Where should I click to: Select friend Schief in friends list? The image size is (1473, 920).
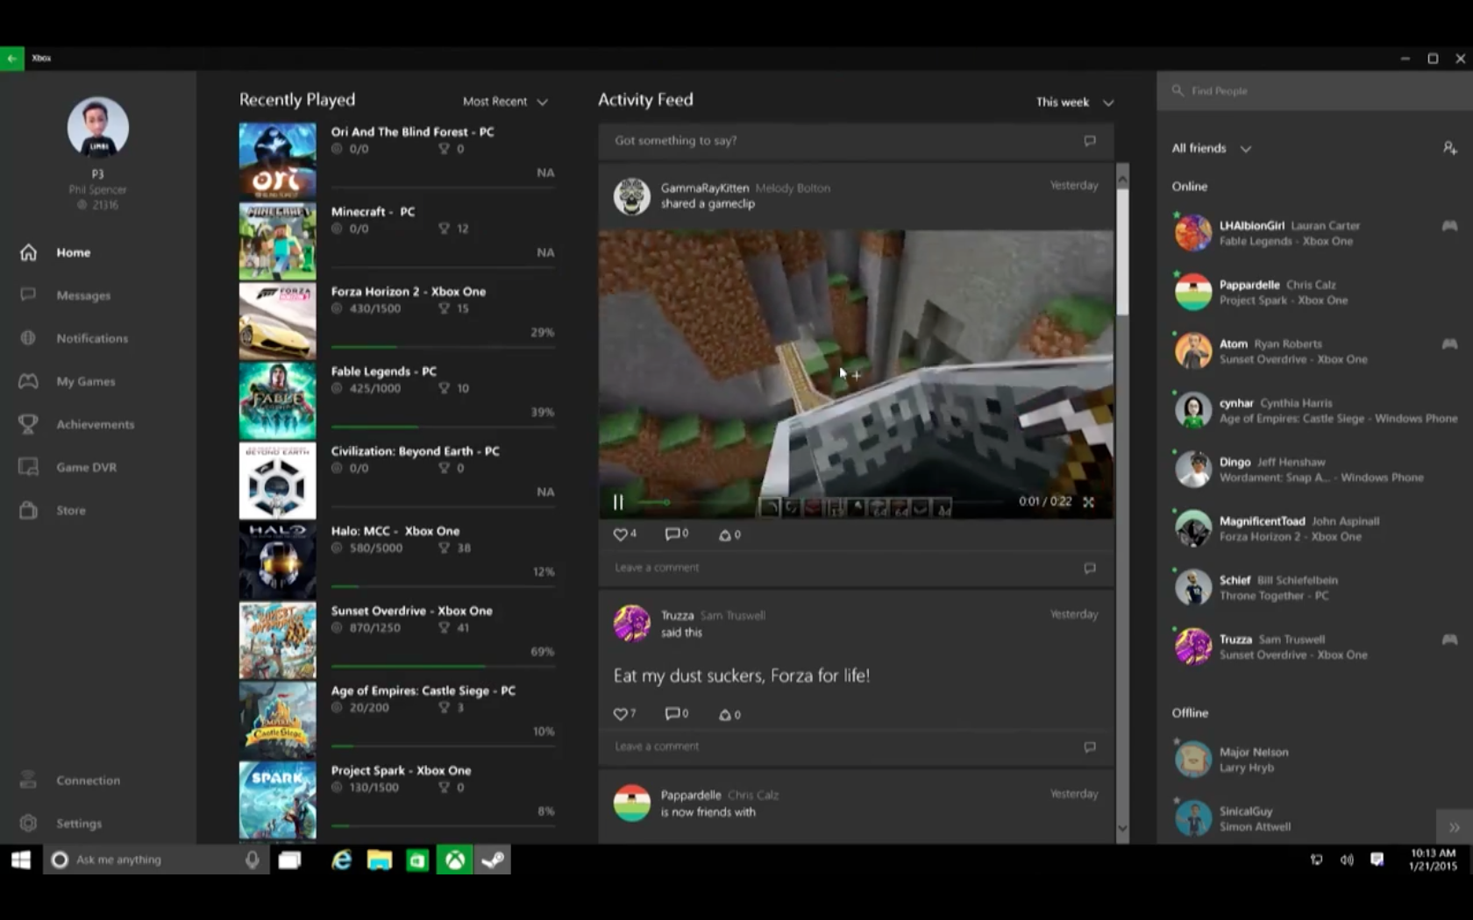[1314, 587]
